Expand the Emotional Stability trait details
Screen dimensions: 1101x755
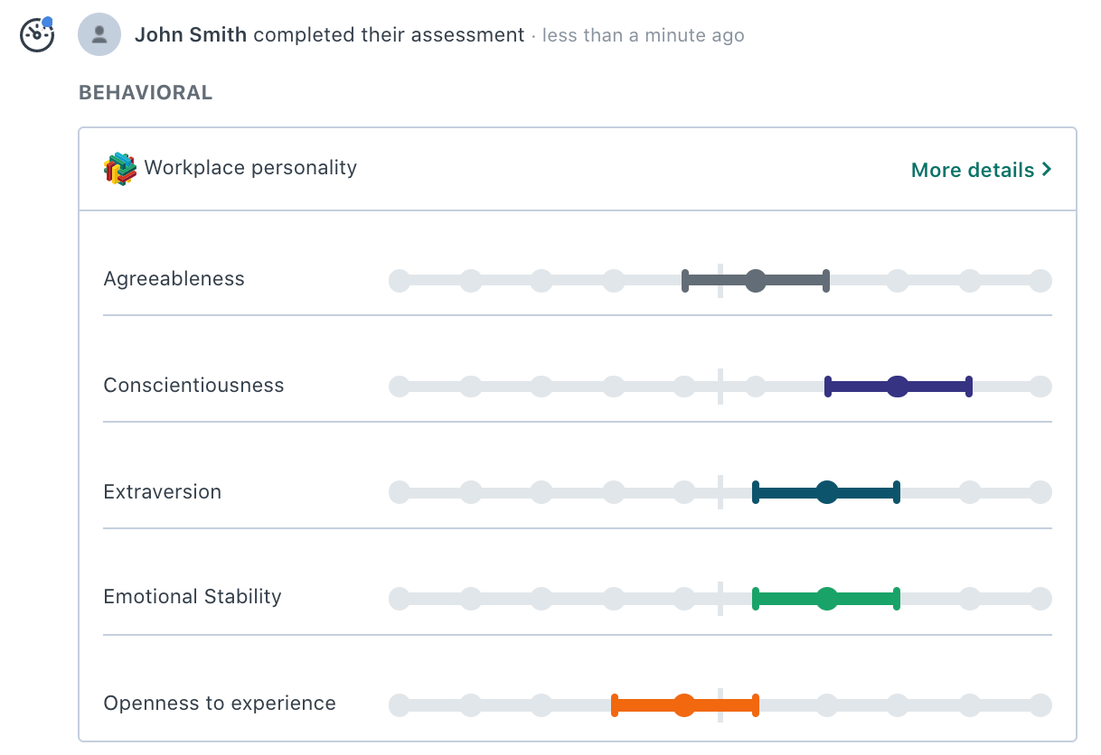click(x=193, y=597)
